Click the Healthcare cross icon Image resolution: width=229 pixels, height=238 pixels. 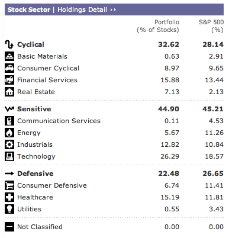point(9,197)
